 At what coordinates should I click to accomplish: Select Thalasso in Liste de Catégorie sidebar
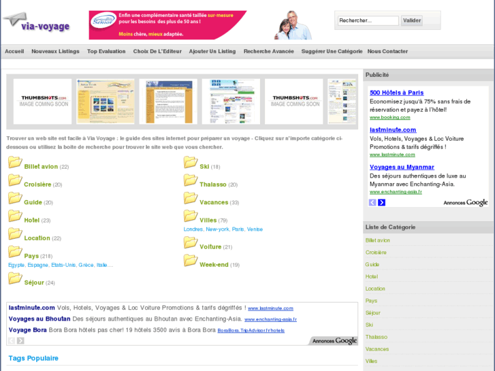click(377, 337)
